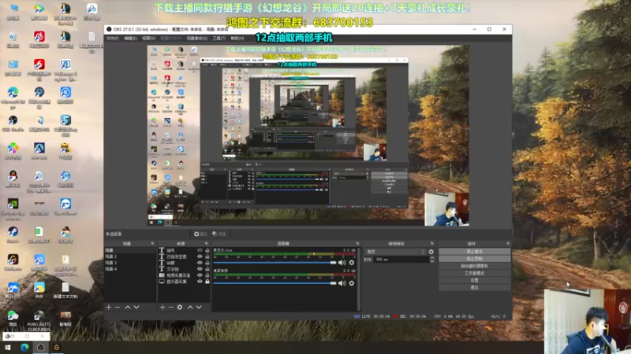The image size is (631, 354).
Task: Open source properties gear in Sources toolbar
Action: (x=180, y=307)
